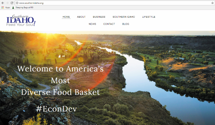
Task: Open the LIFESTYLE menu item
Action: pos(149,17)
